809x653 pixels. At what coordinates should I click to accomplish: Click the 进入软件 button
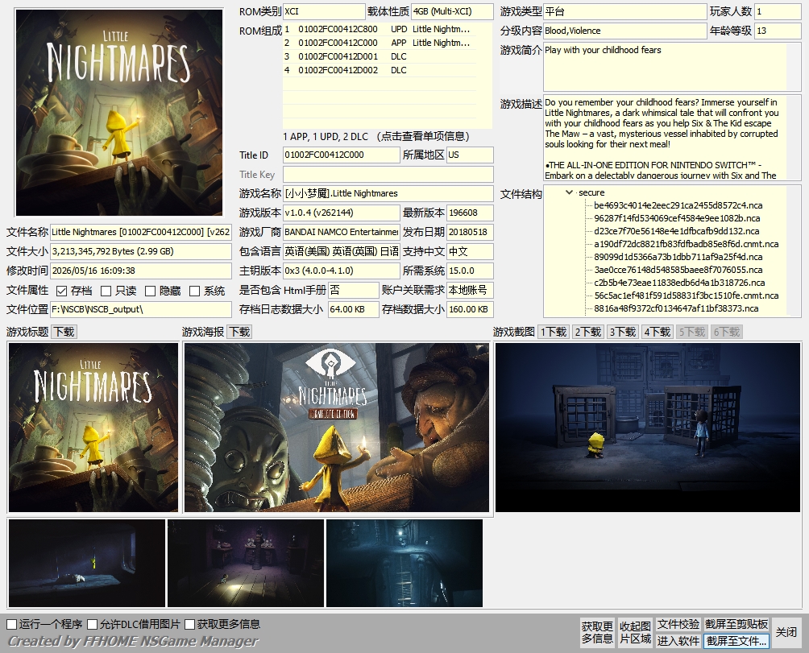(x=678, y=641)
